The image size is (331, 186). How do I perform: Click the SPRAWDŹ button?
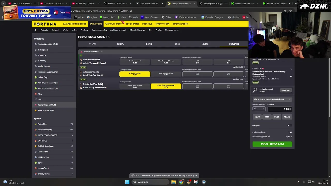(x=286, y=90)
